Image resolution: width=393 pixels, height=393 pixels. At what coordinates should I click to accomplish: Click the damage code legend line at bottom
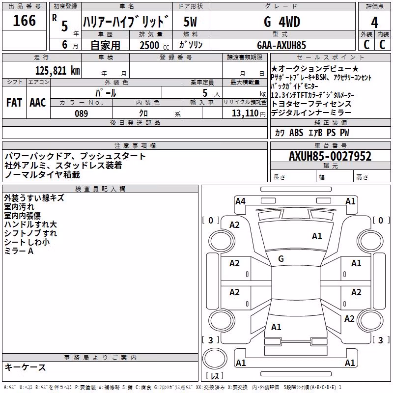pyautogui.click(x=172, y=387)
